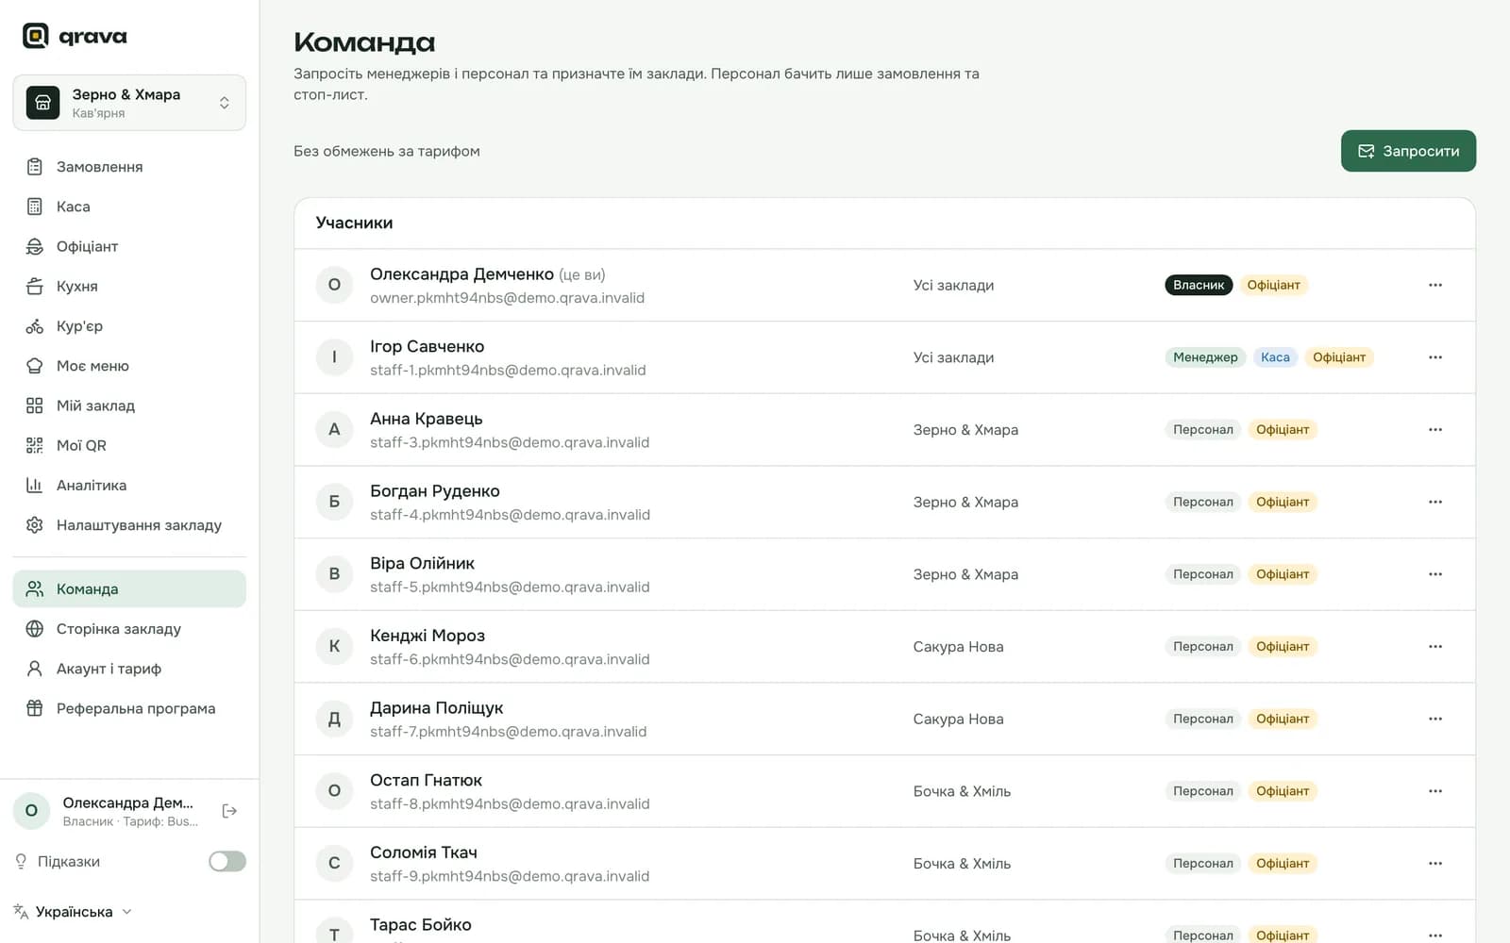
Task: Click the Реферальна програма gift icon
Action: [35, 708]
